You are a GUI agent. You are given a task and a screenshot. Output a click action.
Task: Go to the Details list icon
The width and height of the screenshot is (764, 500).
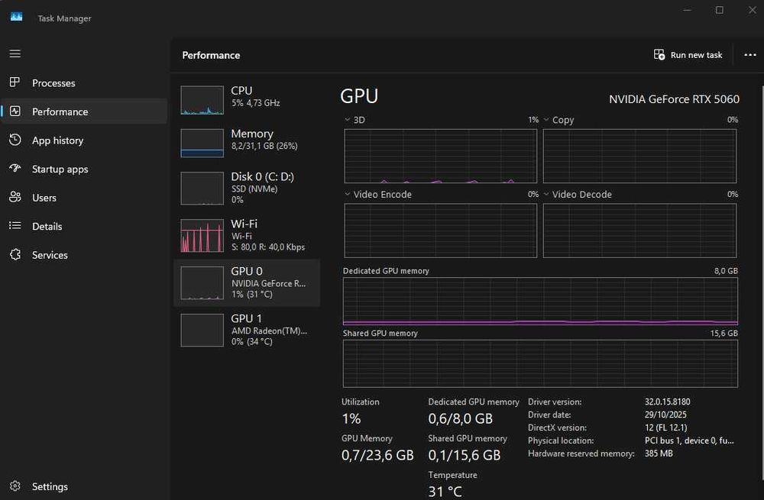click(15, 226)
